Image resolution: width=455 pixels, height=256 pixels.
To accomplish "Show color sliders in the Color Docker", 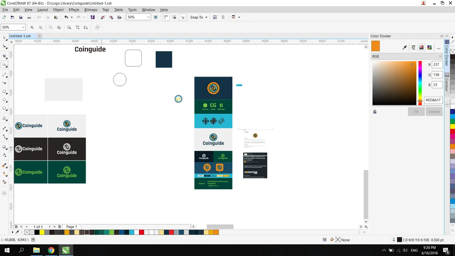I will coord(413,48).
